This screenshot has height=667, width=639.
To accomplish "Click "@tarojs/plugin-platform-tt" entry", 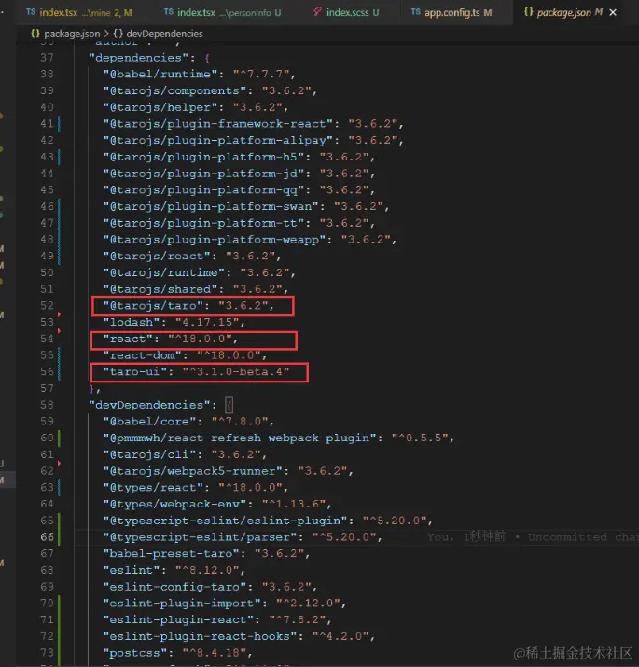I will (x=239, y=223).
